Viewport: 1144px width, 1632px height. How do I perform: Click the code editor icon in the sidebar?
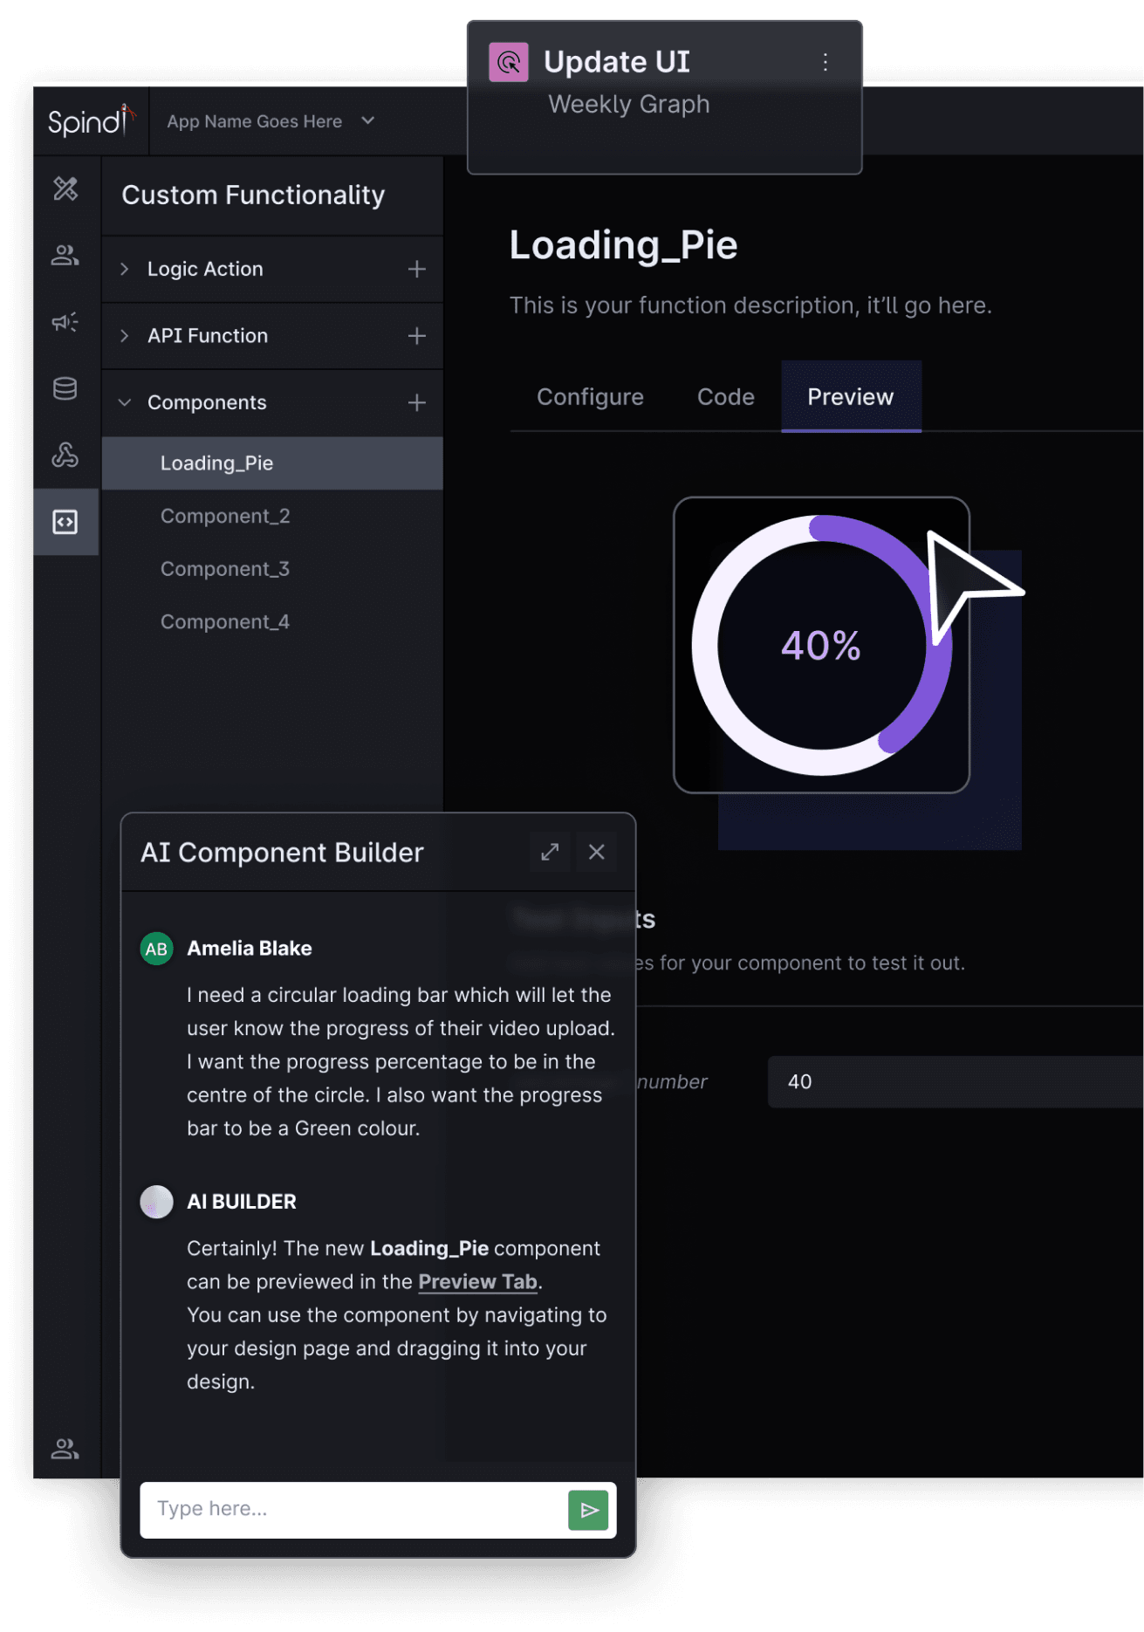click(65, 522)
